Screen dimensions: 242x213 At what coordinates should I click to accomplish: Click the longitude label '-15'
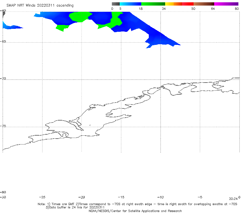coord(121,197)
